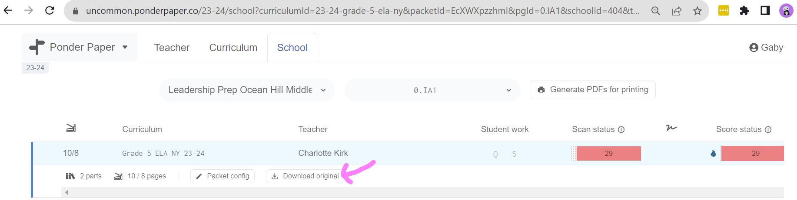Viewport: 797px width, 200px height.
Task: Click the Download original button
Action: [x=305, y=176]
